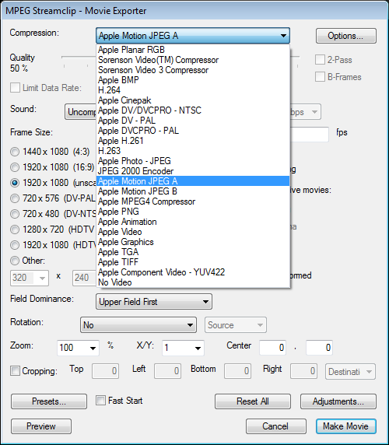Select Apple MPEG4 Compressor
This screenshot has height=445, width=389.
(193, 201)
